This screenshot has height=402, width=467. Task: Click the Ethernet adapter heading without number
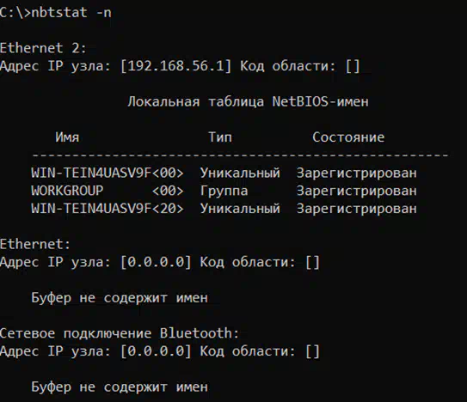pos(35,244)
